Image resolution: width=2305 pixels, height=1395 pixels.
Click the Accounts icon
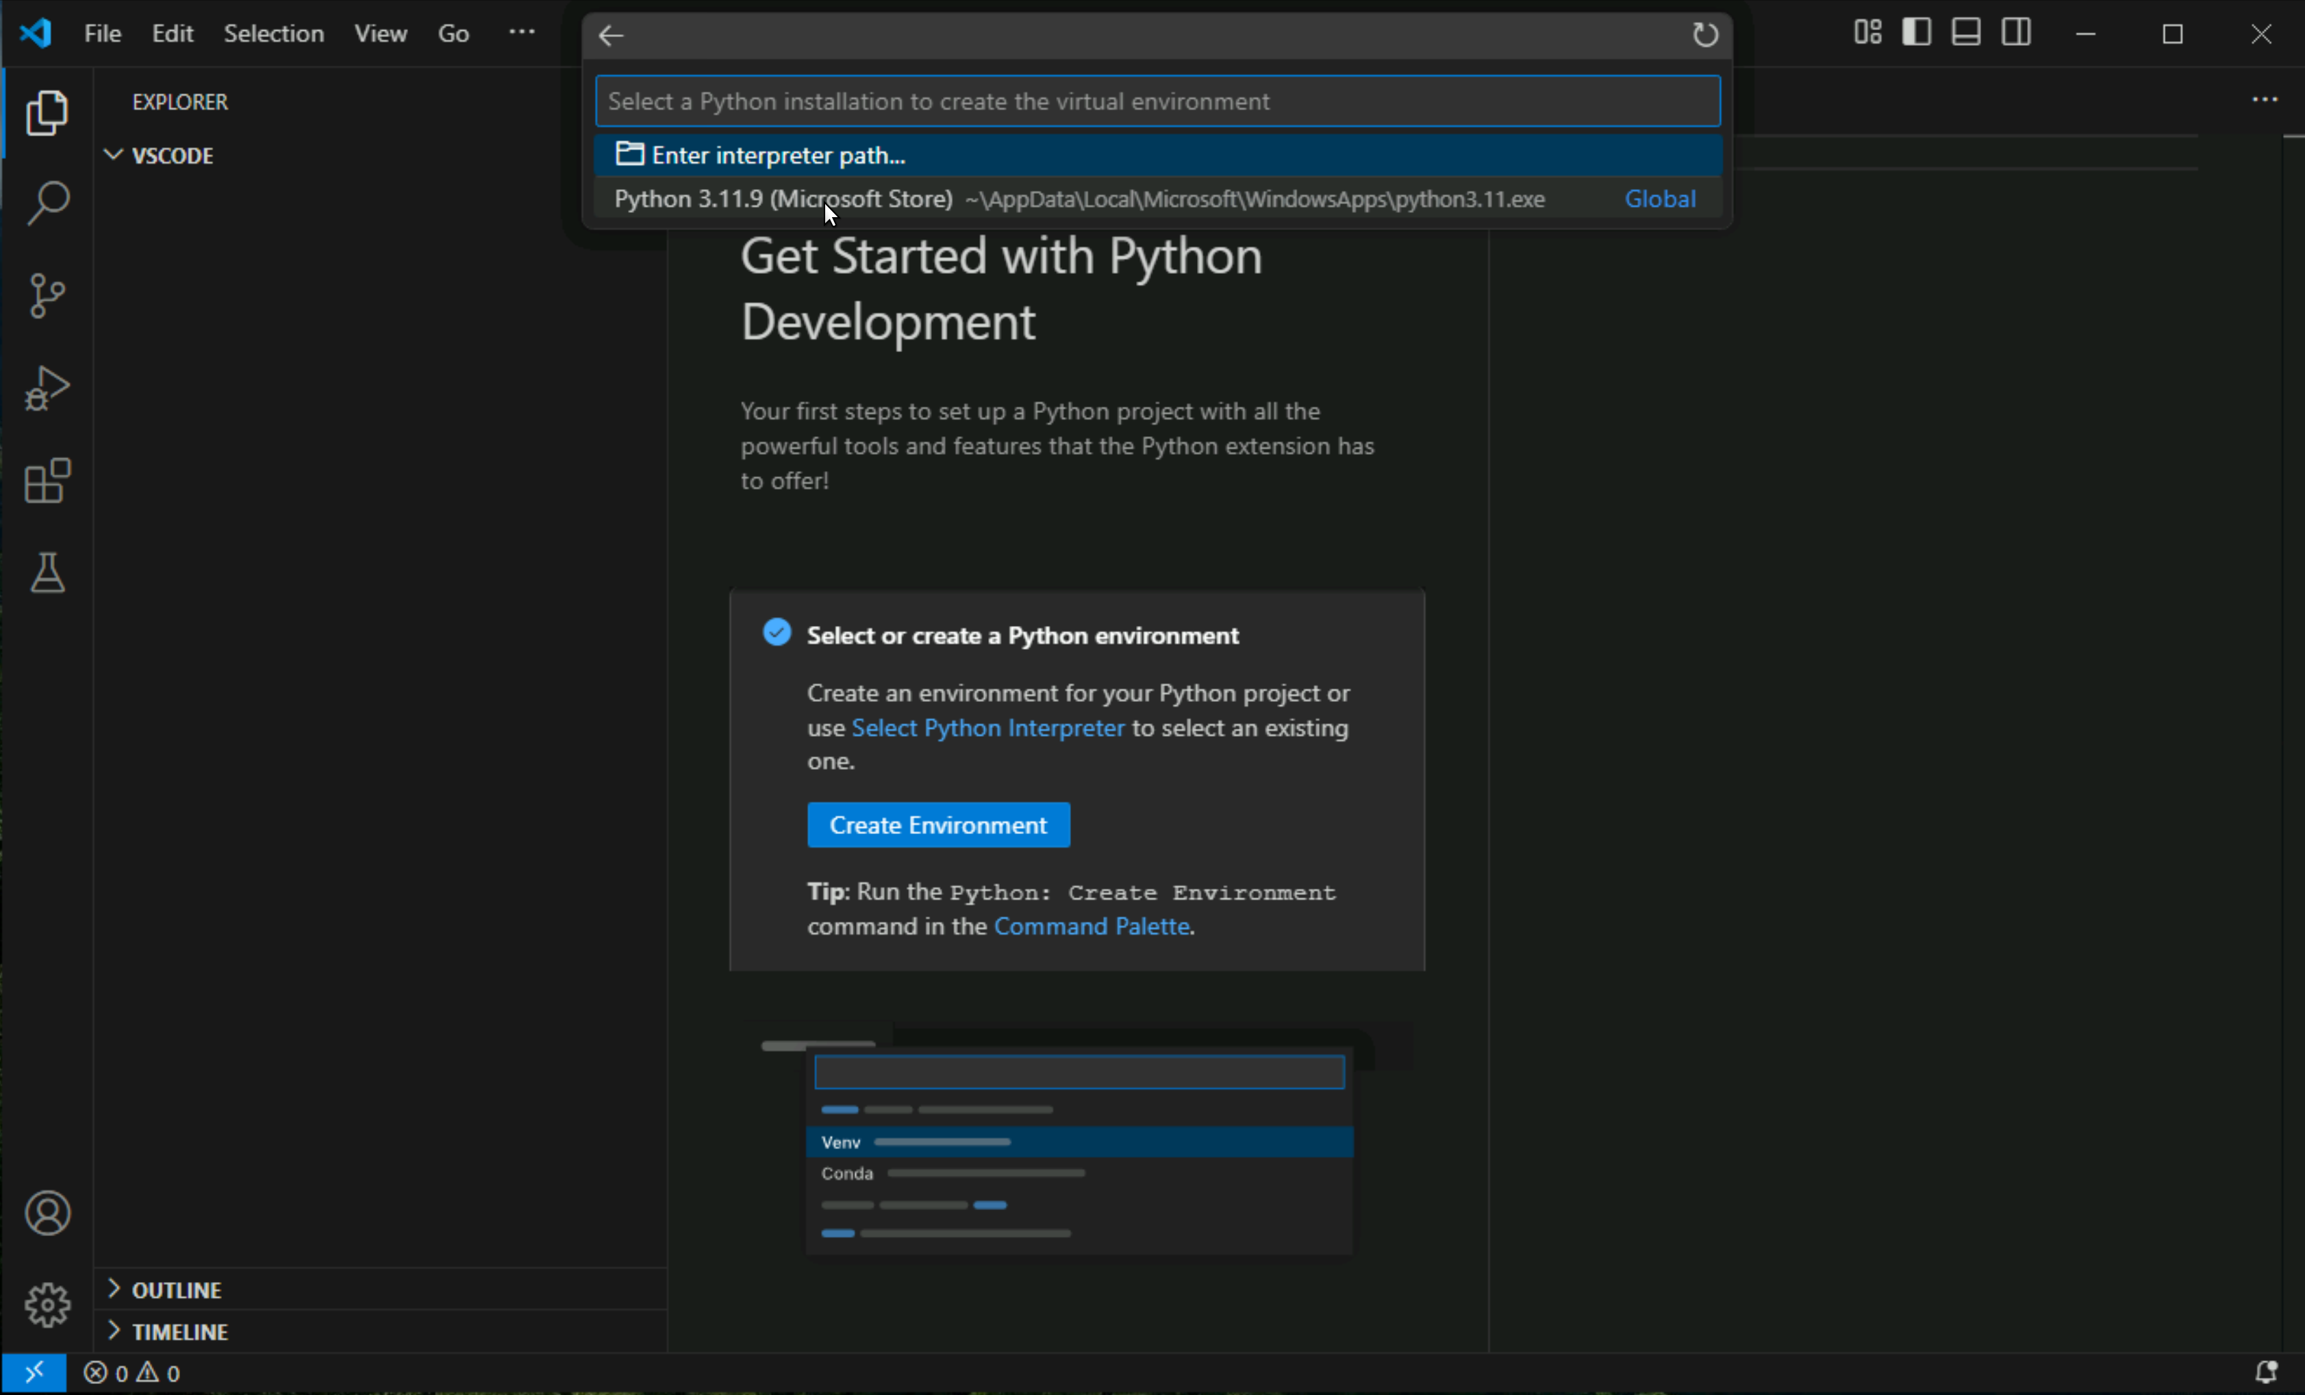pos(48,1214)
